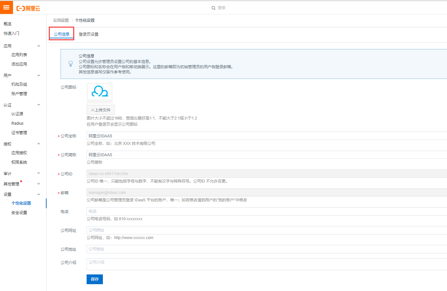Viewport: 447px width, 291px height.
Task: Open 快速入门 in the sidebar
Action: coord(11,33)
